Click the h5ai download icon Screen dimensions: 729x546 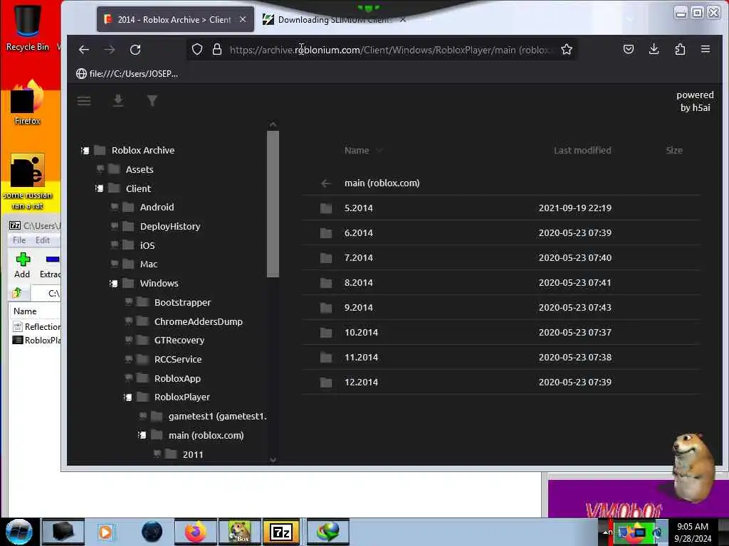(x=118, y=100)
